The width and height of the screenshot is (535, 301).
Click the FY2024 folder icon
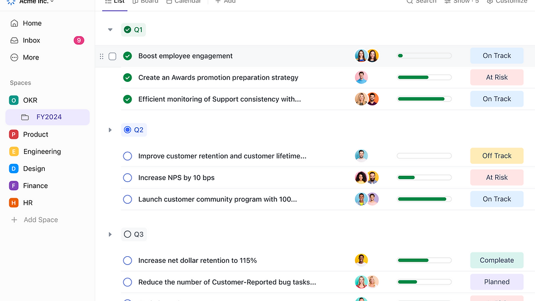coord(25,117)
